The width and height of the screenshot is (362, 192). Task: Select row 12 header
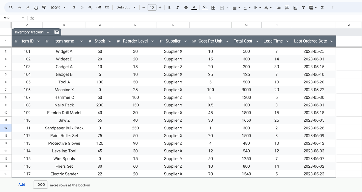(x=6, y=128)
